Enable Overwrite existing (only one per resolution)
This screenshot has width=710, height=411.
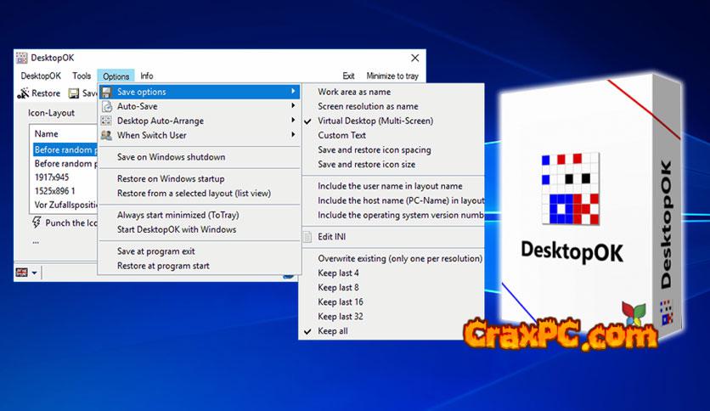(400, 258)
